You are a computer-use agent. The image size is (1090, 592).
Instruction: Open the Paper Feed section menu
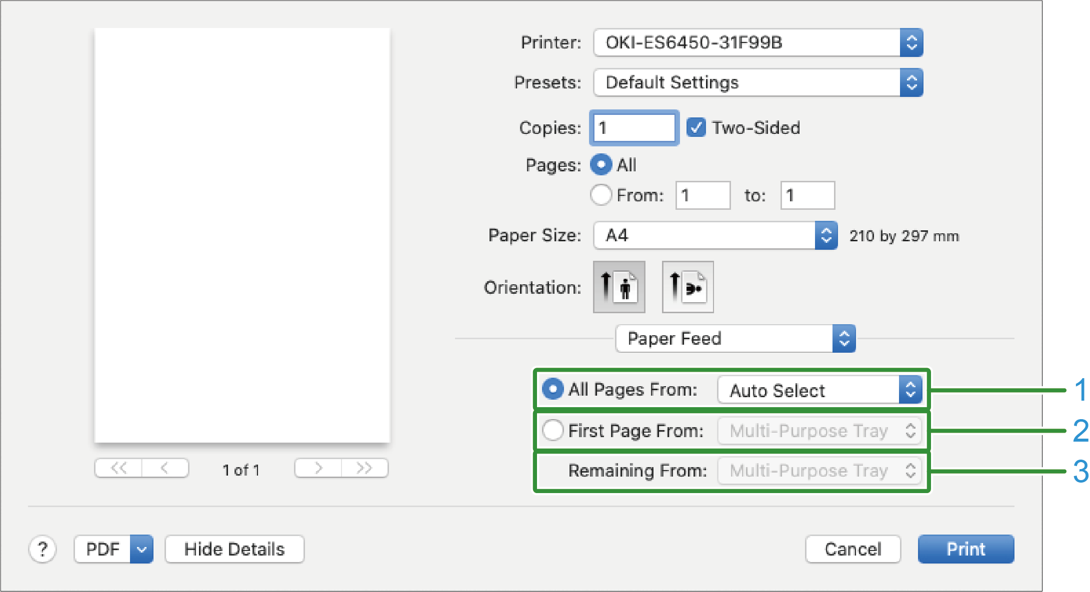735,339
